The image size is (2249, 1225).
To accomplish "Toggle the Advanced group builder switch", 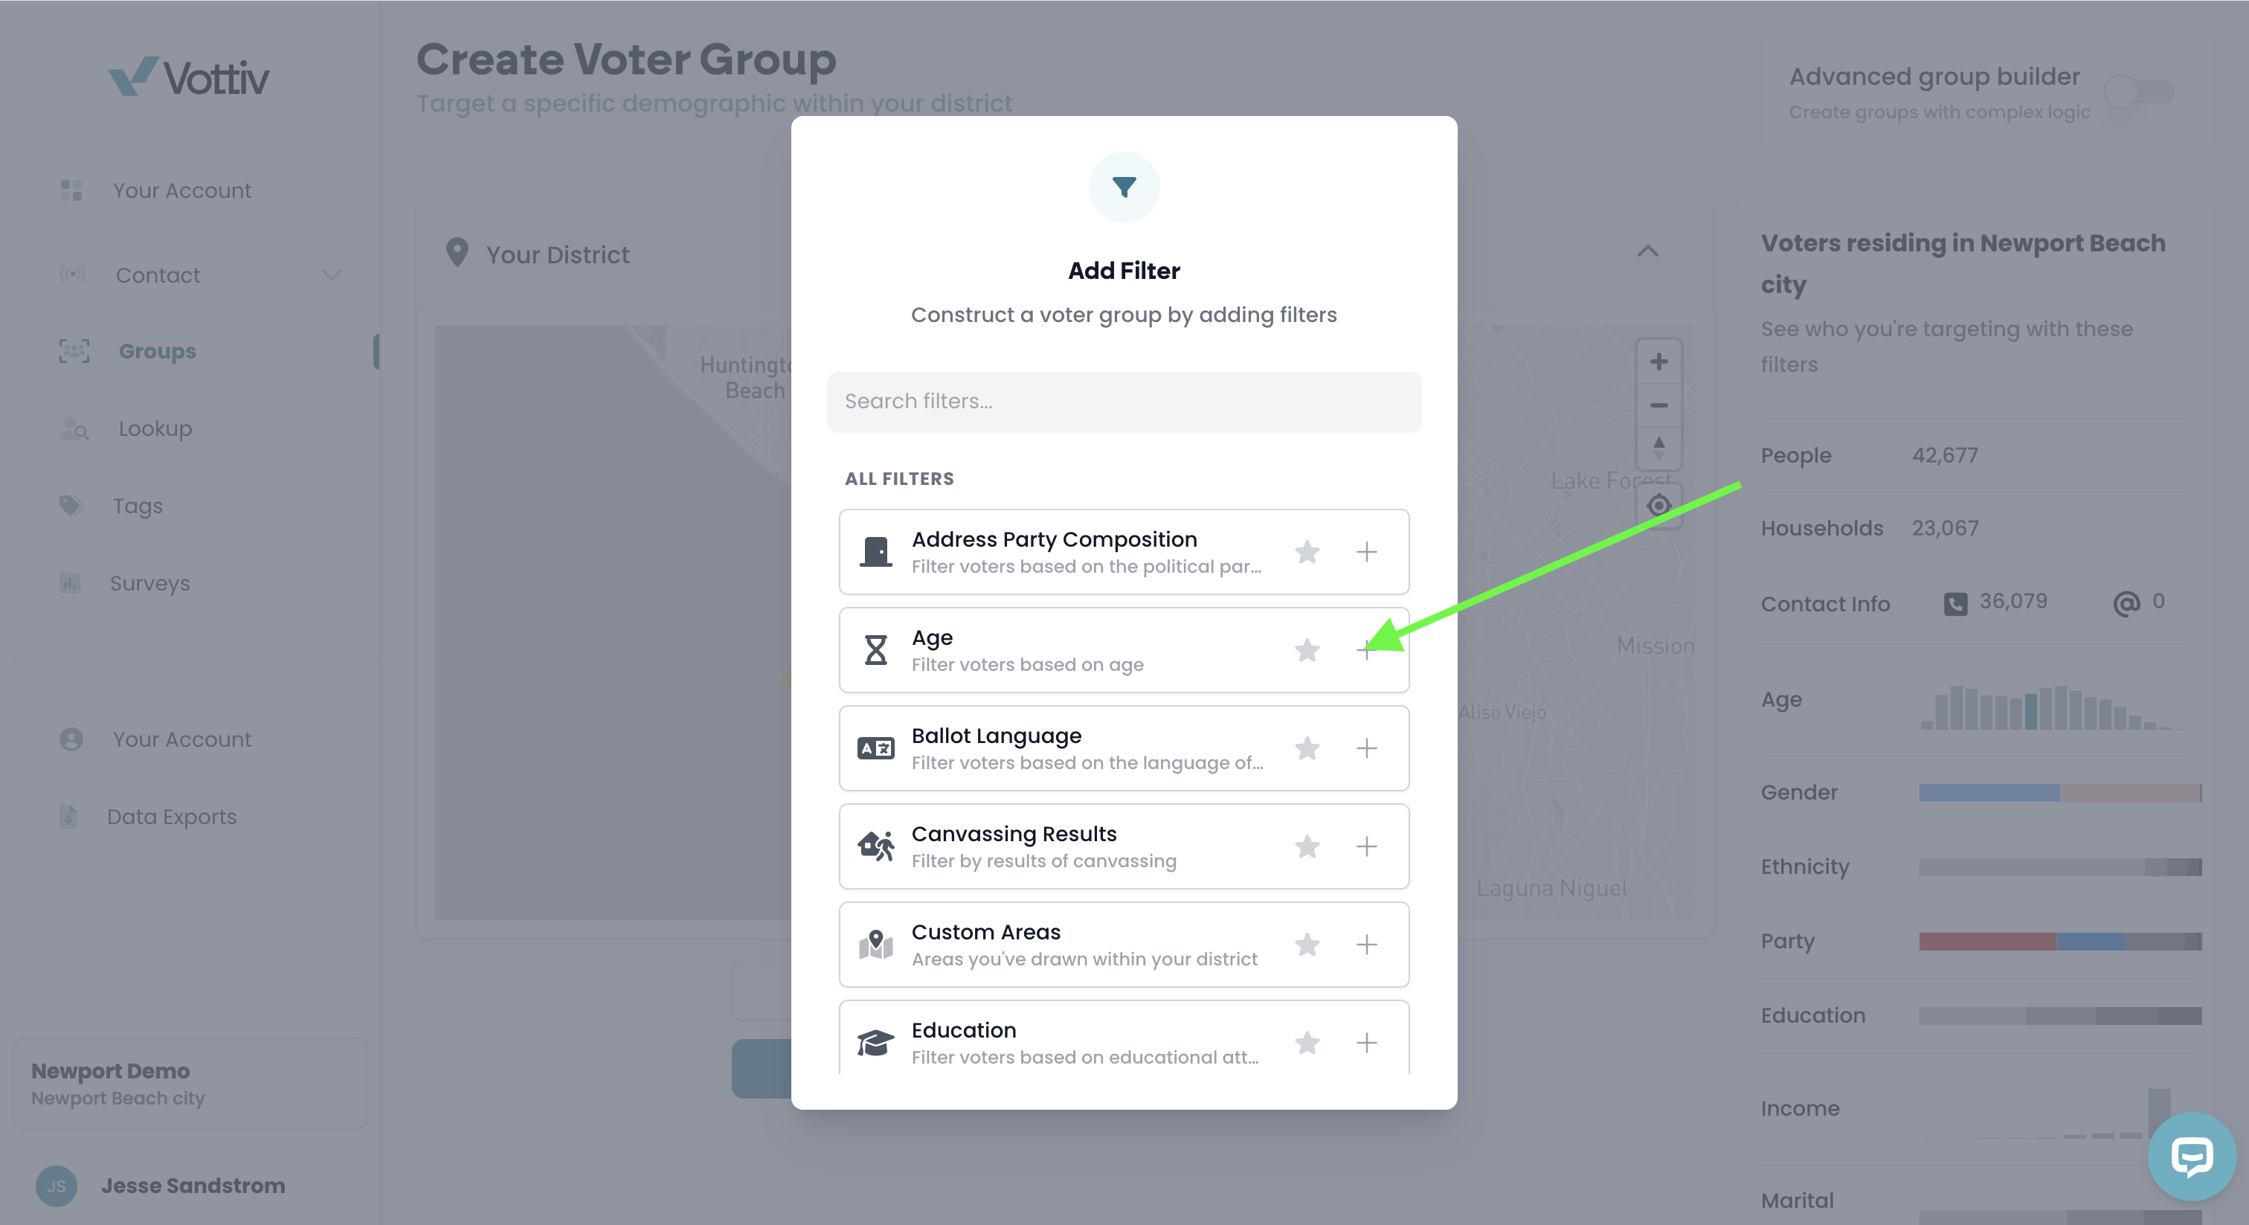I will click(x=2139, y=91).
